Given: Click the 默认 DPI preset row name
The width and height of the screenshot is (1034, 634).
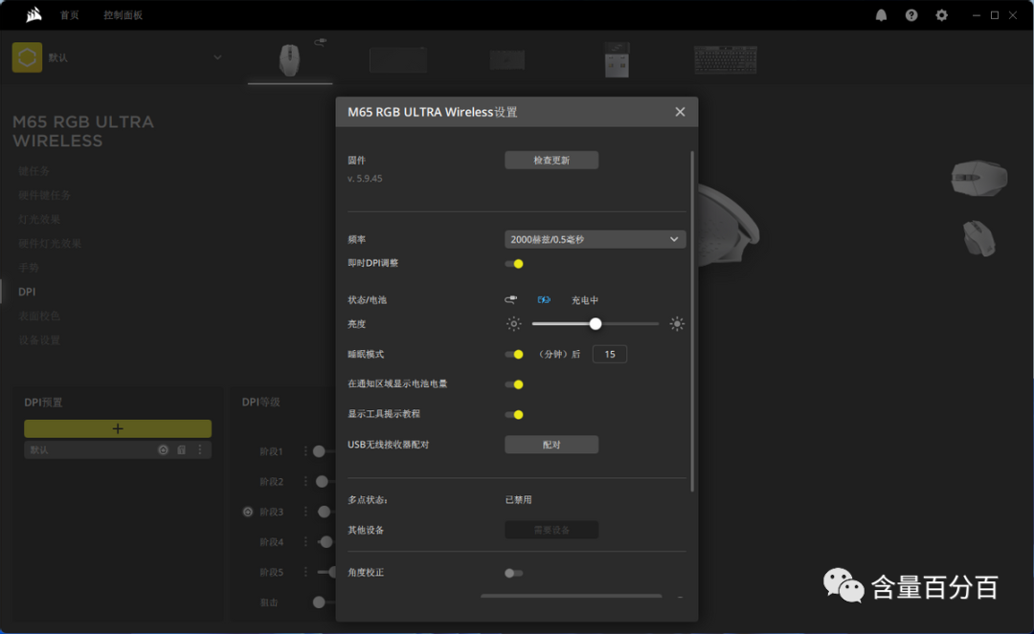Looking at the screenshot, I should 39,450.
